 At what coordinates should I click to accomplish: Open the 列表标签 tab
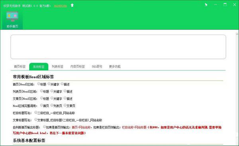(x=57, y=66)
